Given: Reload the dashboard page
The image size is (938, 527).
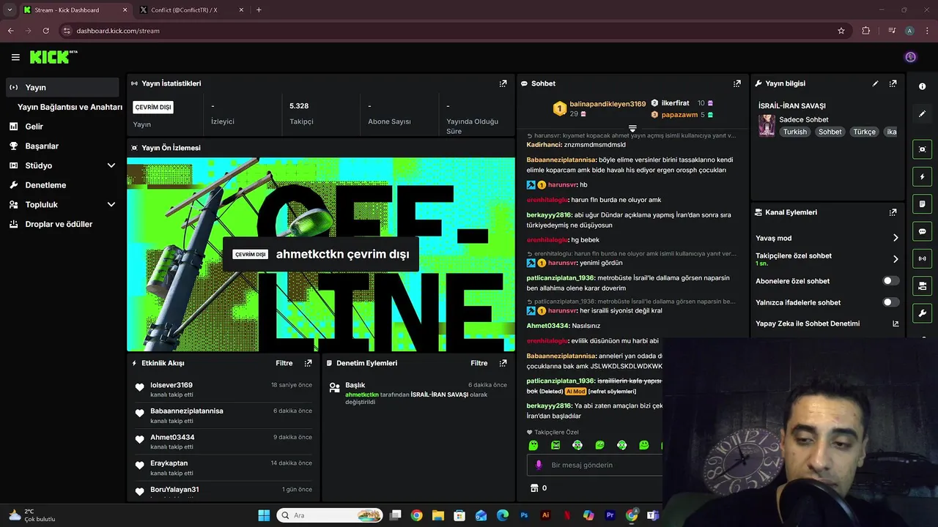Looking at the screenshot, I should point(46,31).
